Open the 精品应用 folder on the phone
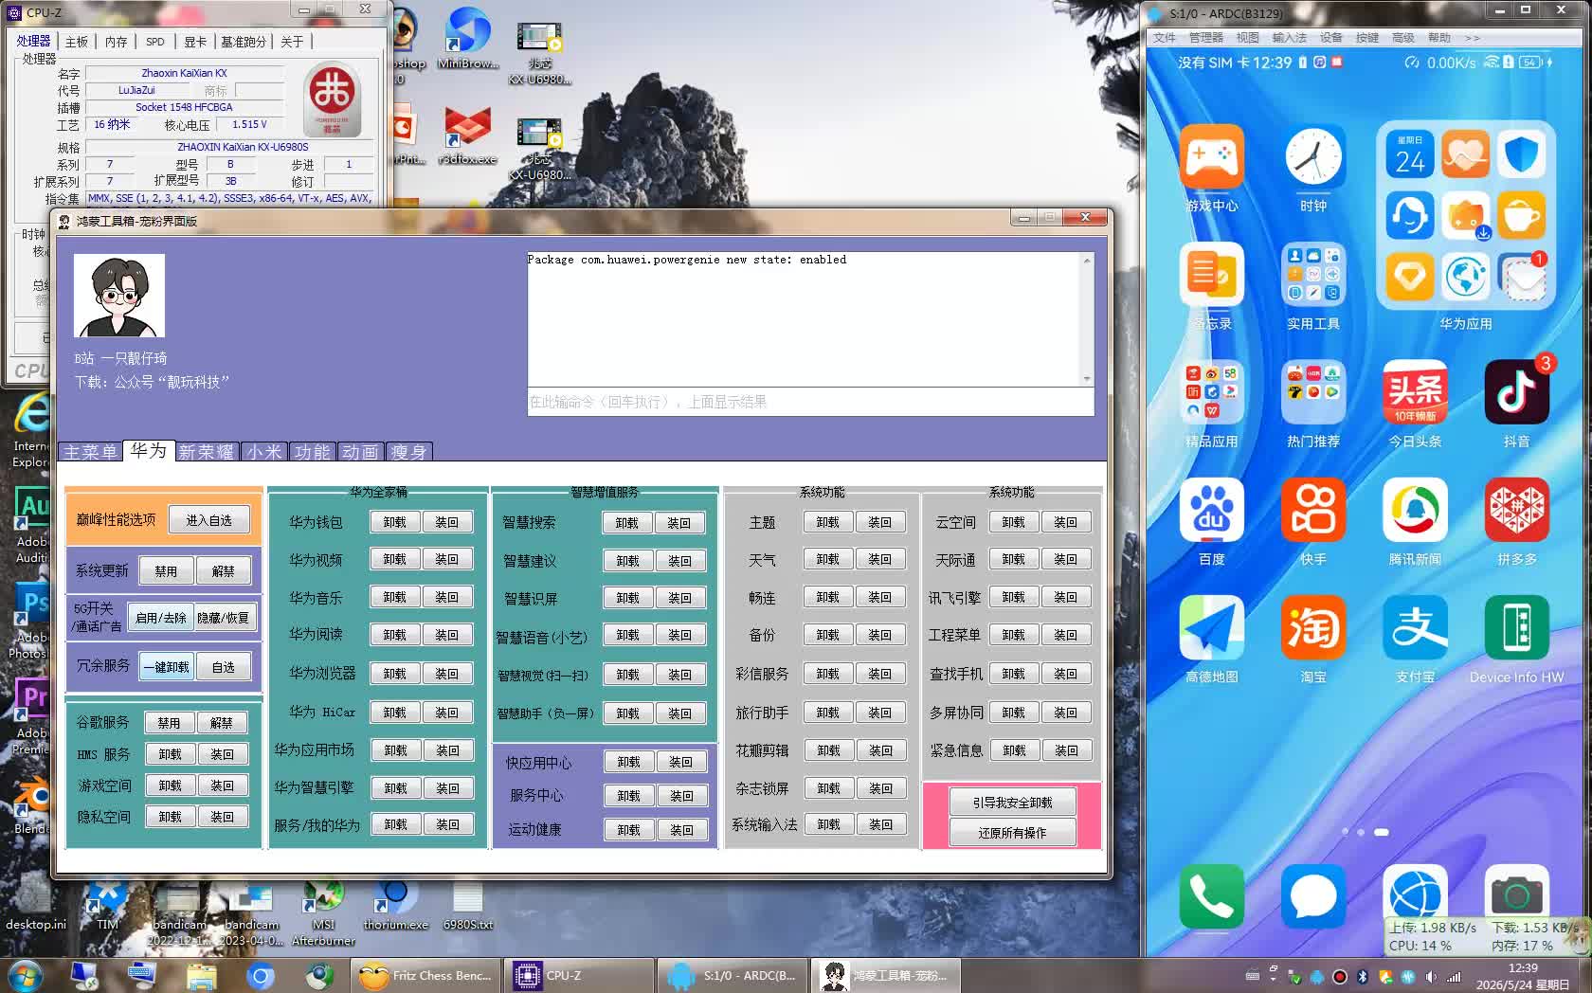The image size is (1592, 993). 1211,391
